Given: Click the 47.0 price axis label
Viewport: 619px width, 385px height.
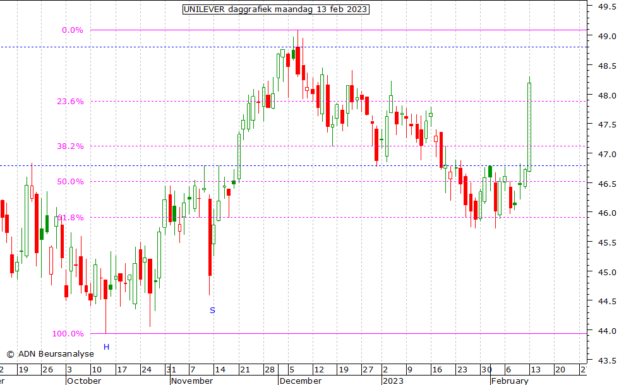Looking at the screenshot, I should [x=607, y=154].
